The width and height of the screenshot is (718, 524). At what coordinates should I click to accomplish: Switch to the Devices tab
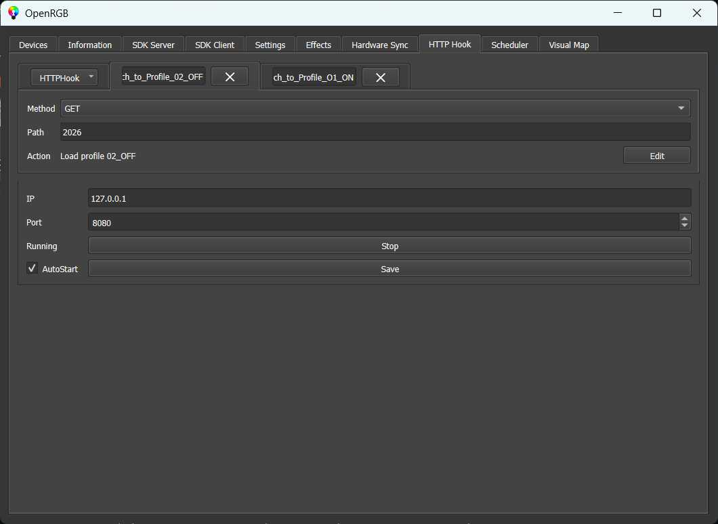click(33, 45)
